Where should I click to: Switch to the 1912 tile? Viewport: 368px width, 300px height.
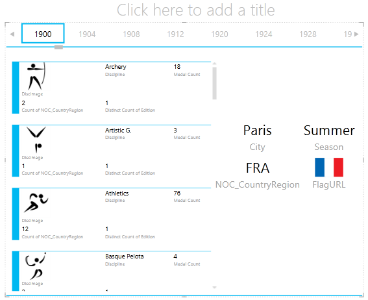tap(175, 34)
